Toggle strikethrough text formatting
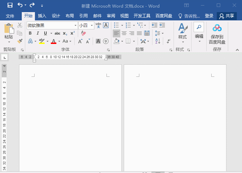This screenshot has height=173, width=242. pyautogui.click(x=57, y=33)
